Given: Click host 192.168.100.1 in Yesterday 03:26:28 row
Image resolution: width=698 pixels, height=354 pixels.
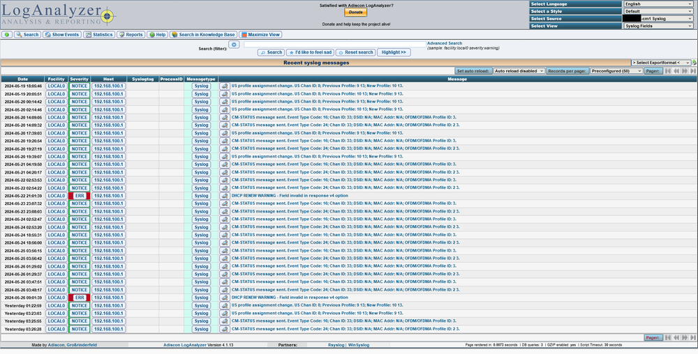Looking at the screenshot, I should coord(109,329).
